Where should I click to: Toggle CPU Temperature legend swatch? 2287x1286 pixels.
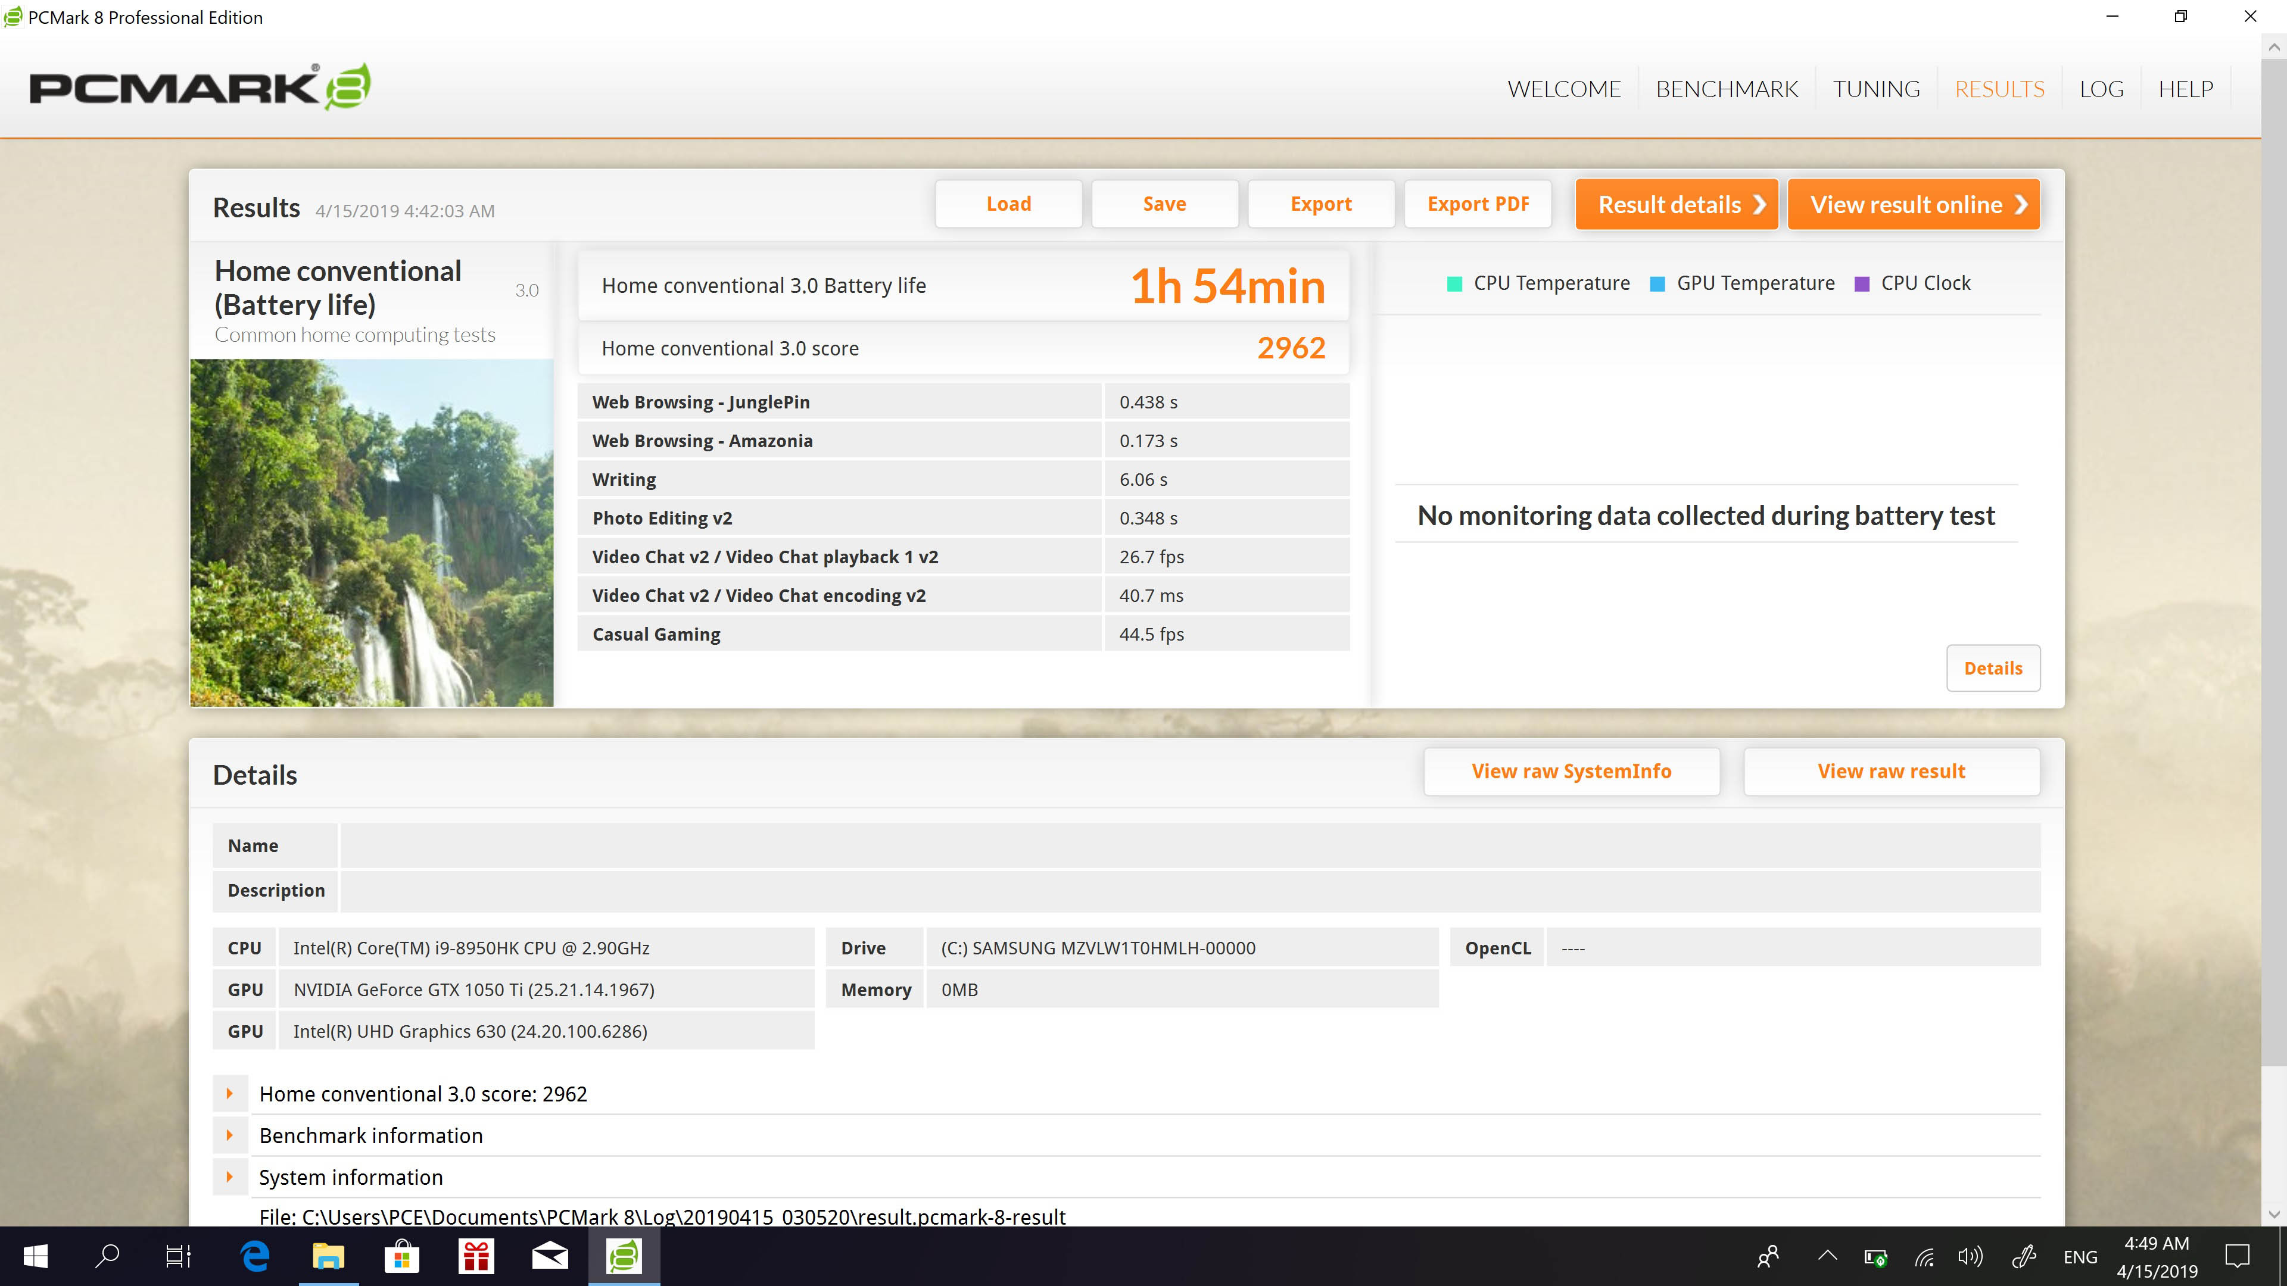[x=1454, y=284]
